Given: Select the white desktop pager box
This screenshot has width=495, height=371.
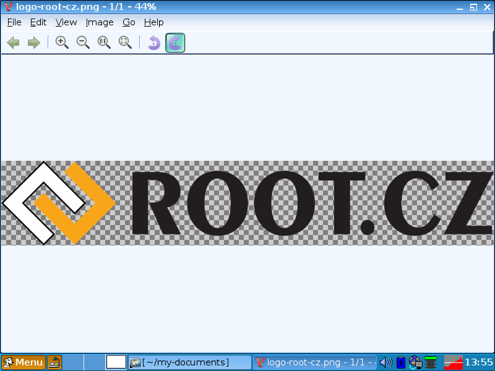Looking at the screenshot, I should coord(116,362).
